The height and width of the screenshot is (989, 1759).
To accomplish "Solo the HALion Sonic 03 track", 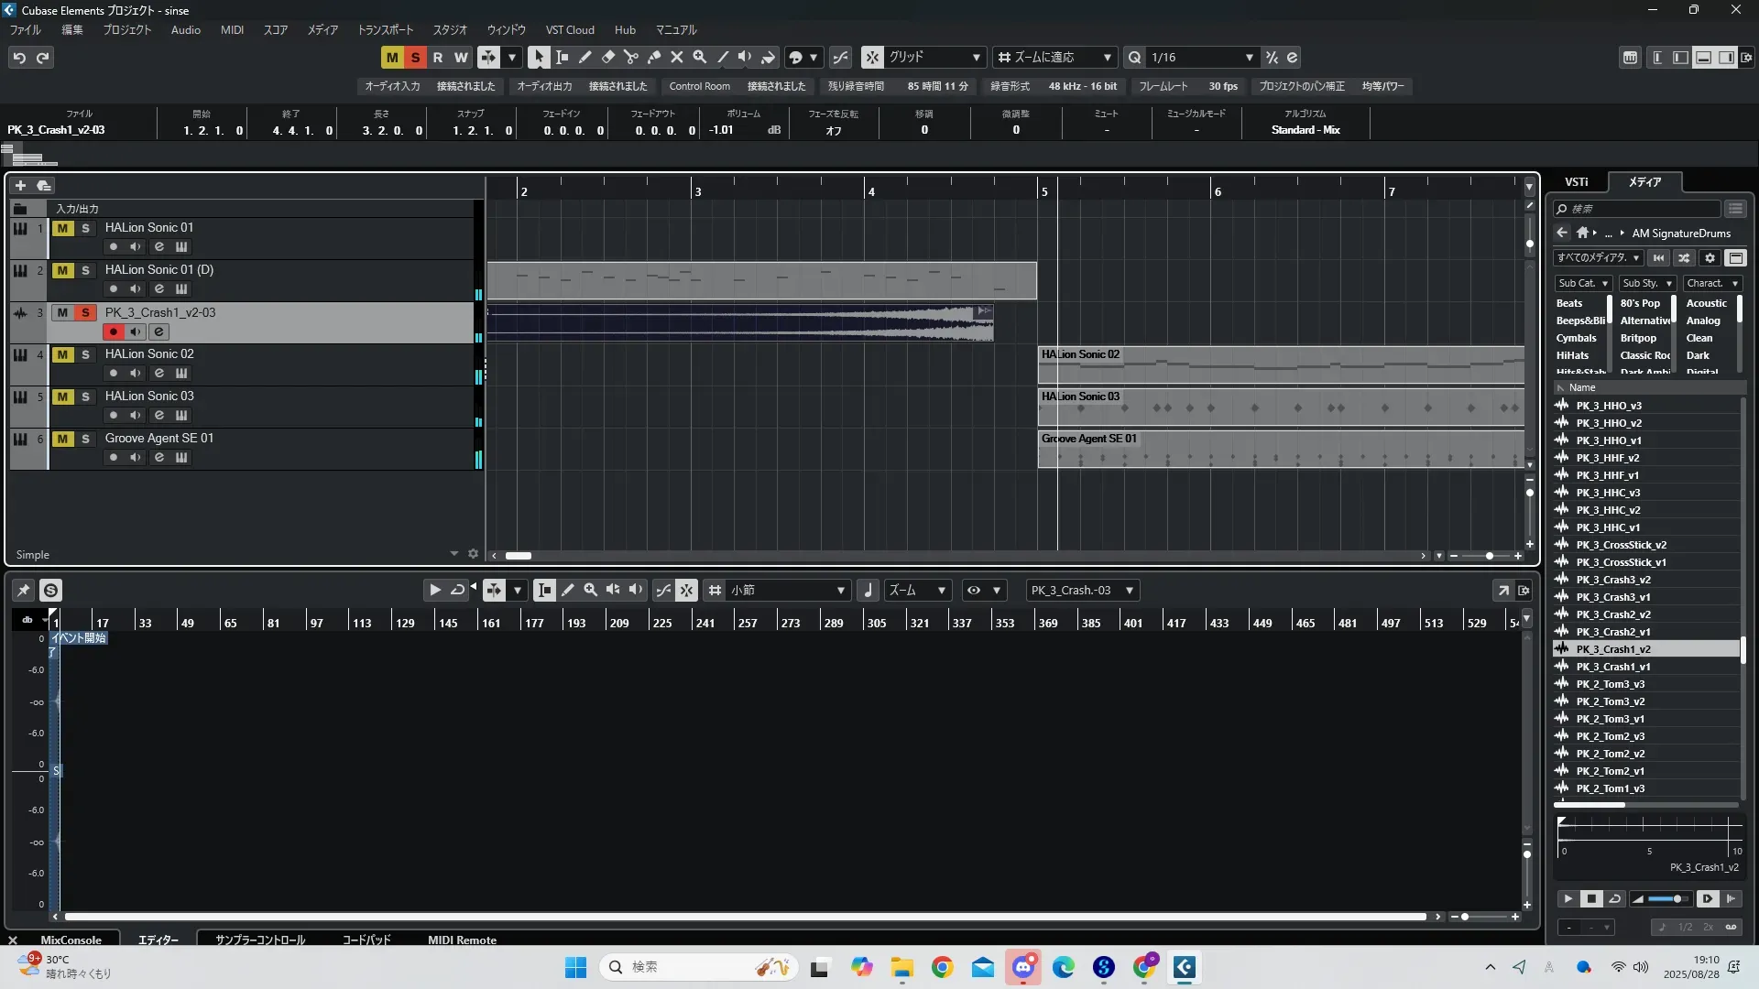I will pos(85,397).
